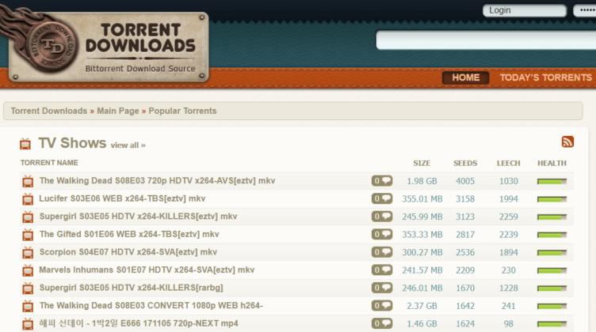
Task: Open the TODAY'S TORRENTS tab
Action: click(x=545, y=77)
